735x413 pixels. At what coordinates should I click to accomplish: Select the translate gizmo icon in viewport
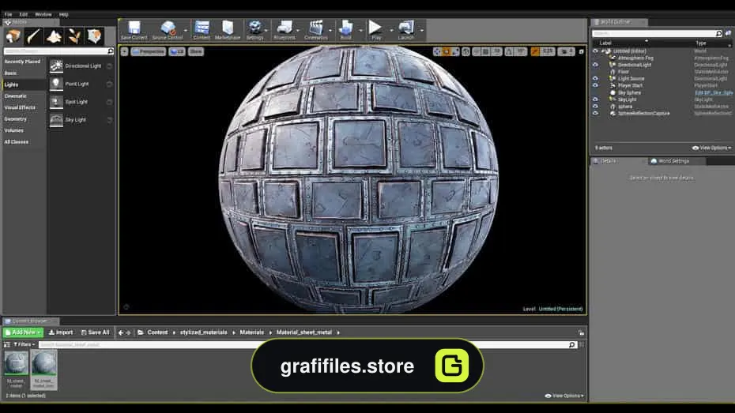[437, 51]
